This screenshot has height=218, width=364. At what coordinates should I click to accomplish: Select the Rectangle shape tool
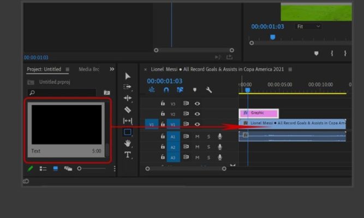coord(128,132)
